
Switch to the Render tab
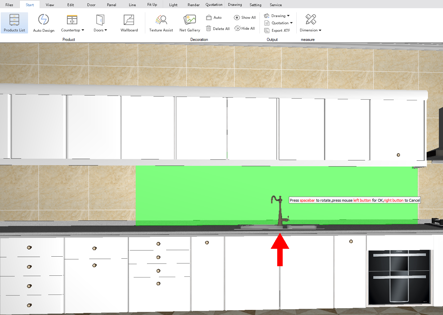pos(193,5)
